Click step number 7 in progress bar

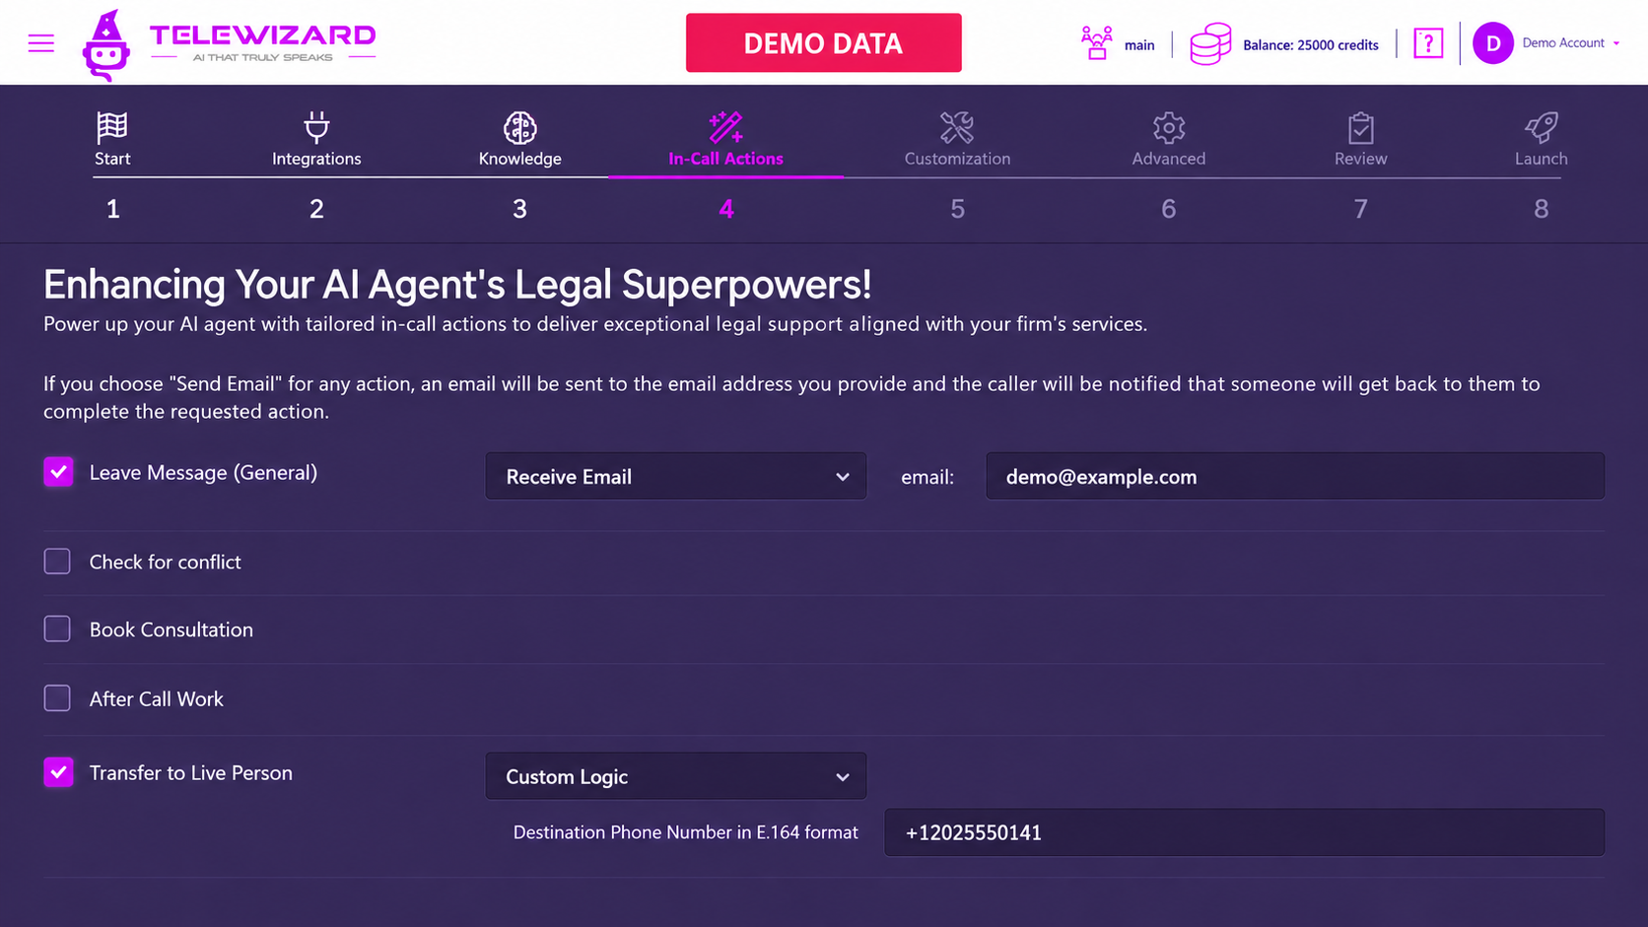1361,209
